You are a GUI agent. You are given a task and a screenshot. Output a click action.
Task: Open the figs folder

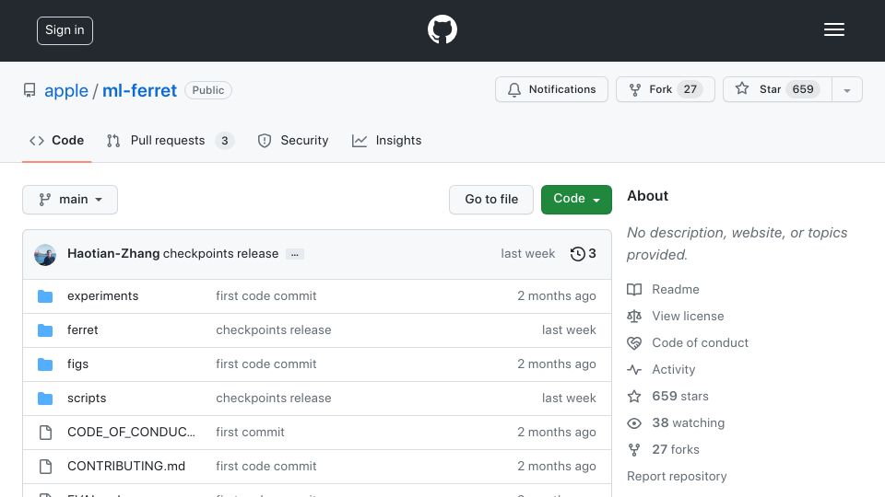[x=77, y=364]
